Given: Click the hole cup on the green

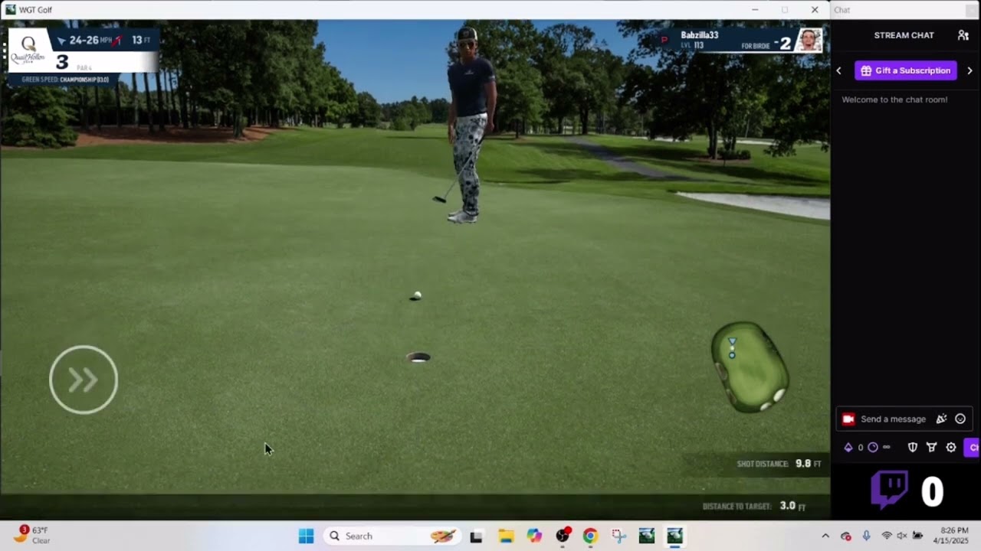Looking at the screenshot, I should (x=418, y=357).
